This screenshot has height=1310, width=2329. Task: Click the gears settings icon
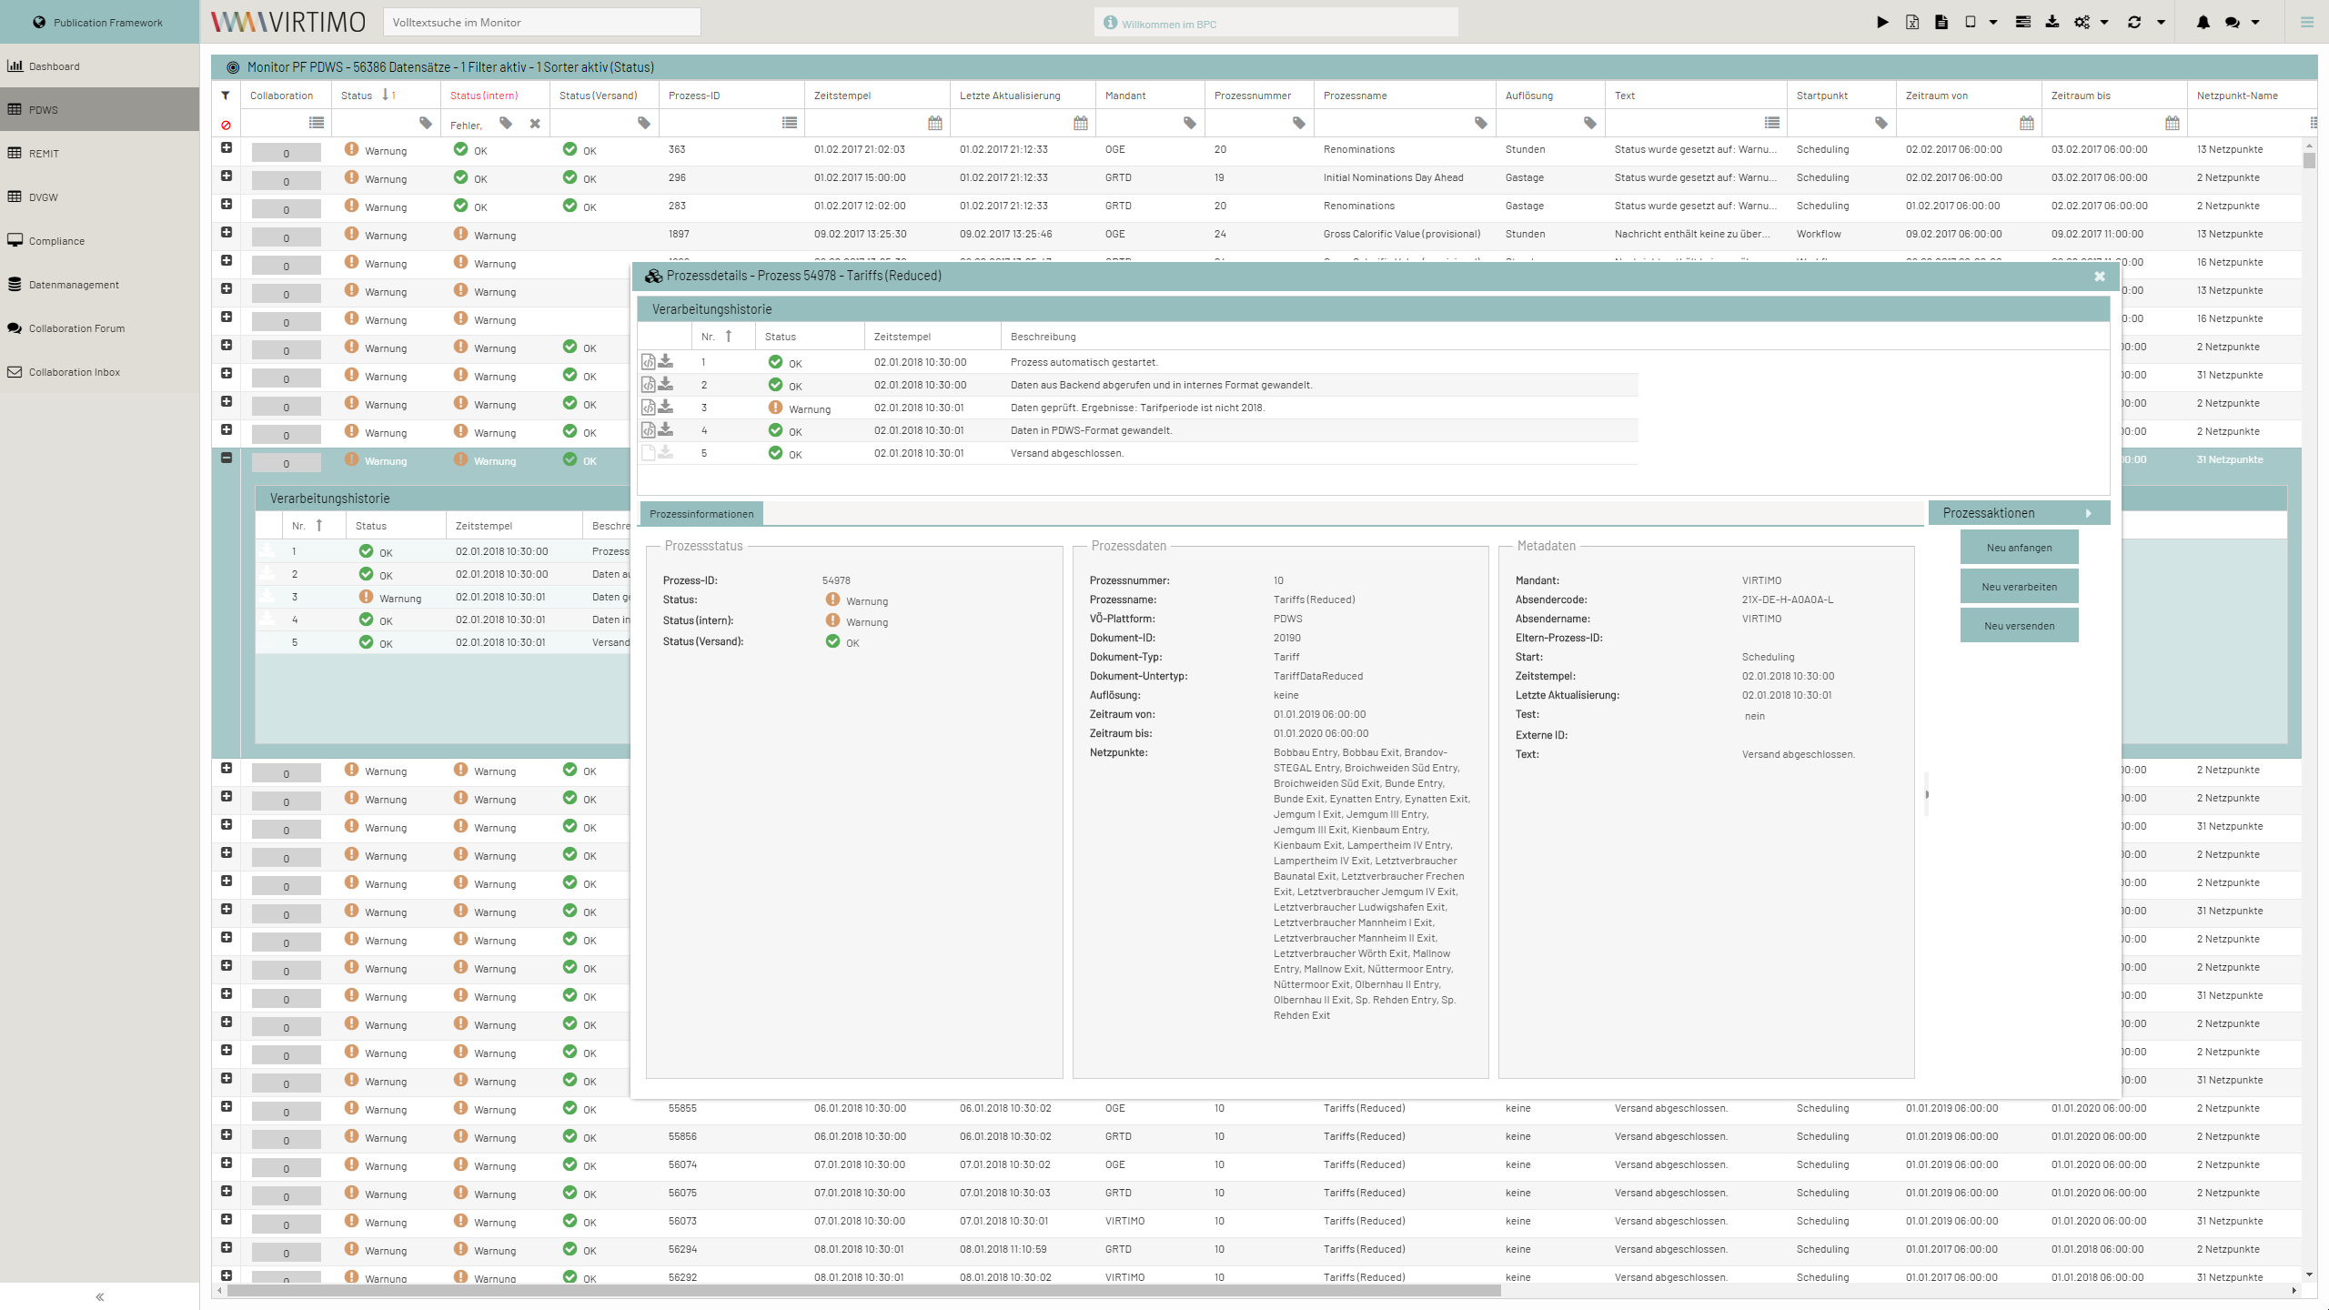pyautogui.click(x=2082, y=22)
